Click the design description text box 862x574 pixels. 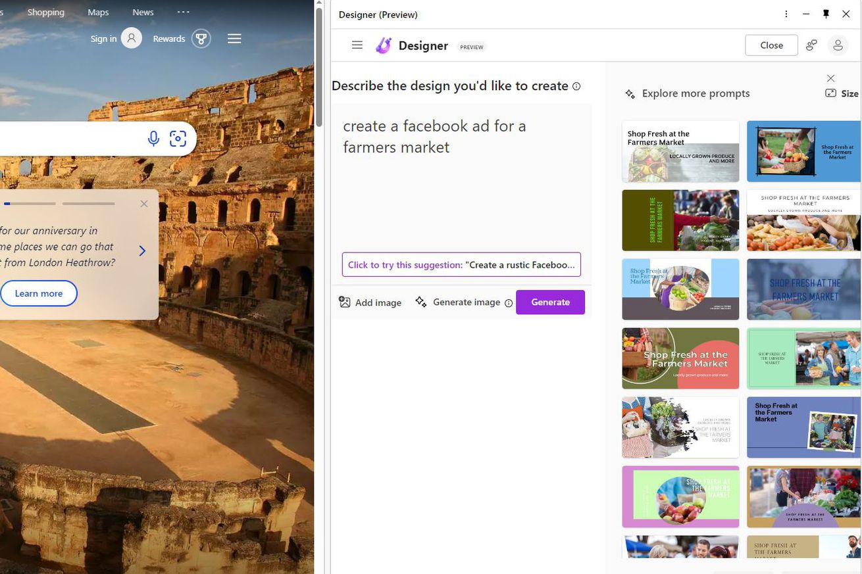click(x=461, y=178)
